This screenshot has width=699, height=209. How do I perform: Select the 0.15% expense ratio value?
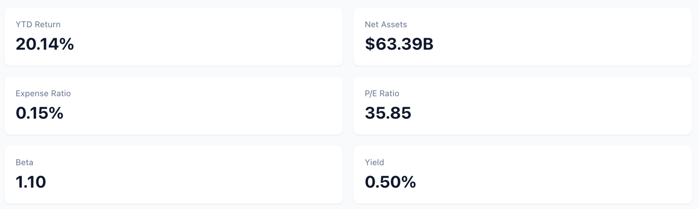pos(39,113)
